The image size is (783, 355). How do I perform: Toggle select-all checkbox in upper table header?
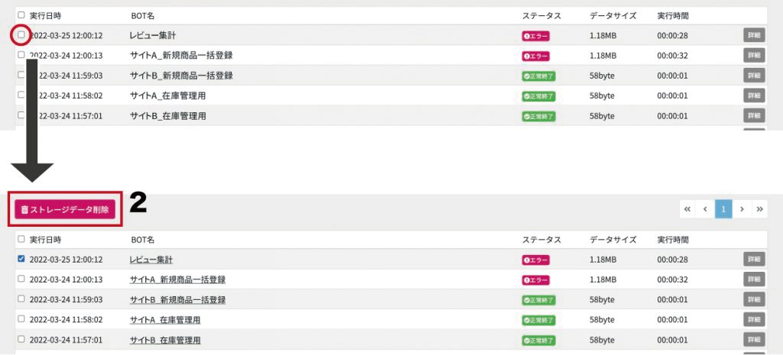(x=21, y=15)
